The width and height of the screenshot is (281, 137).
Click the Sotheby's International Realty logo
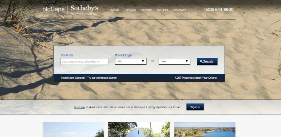pos(84,10)
